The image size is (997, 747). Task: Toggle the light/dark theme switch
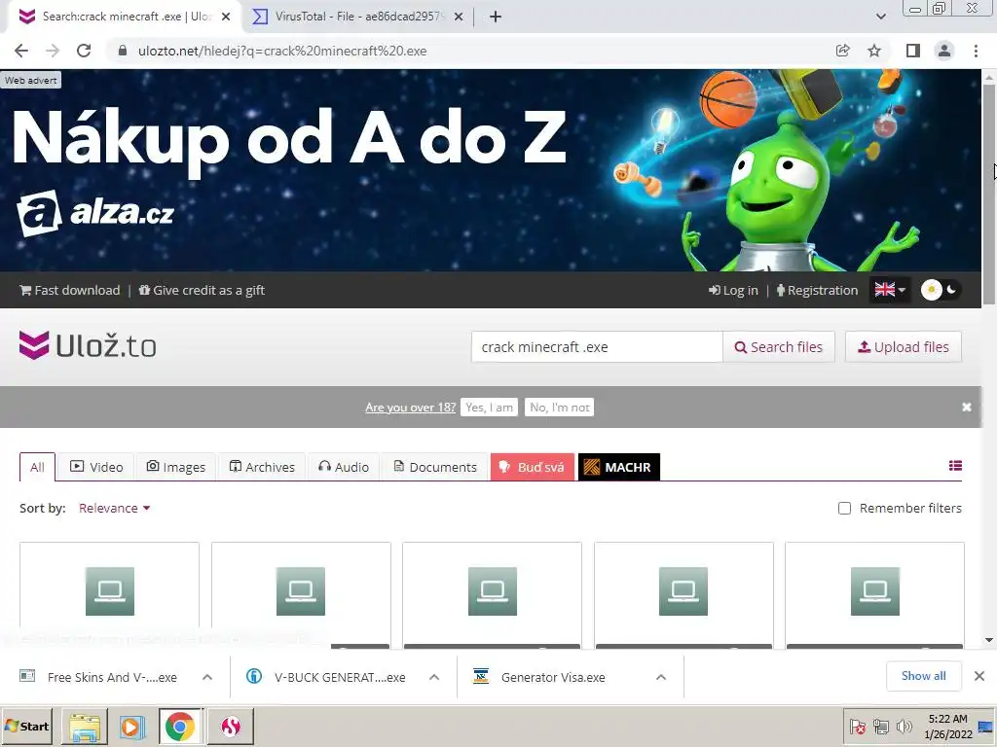pos(942,290)
